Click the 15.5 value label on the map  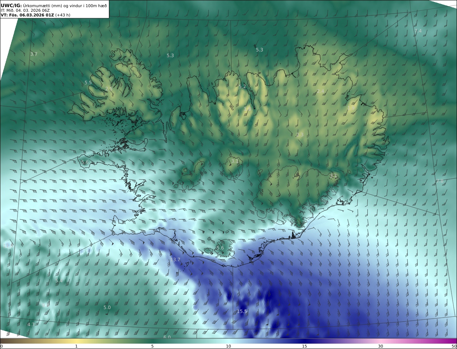click(242, 312)
